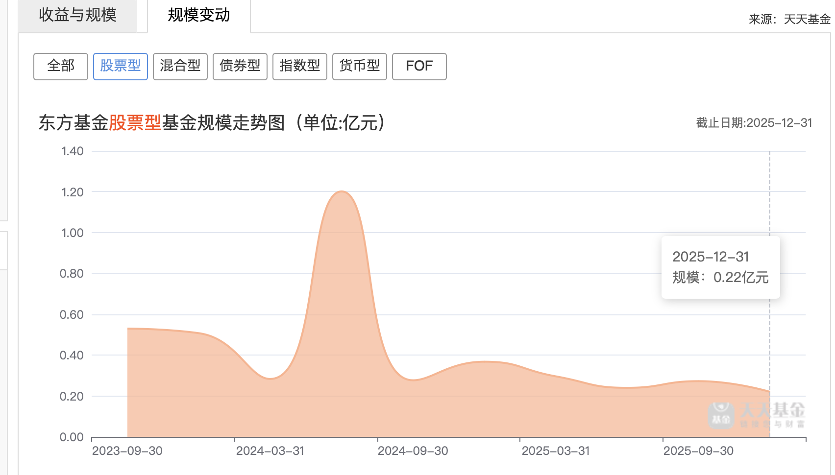This screenshot has width=835, height=475.
Task: Click the 1.40 y-axis value label
Action: click(73, 151)
